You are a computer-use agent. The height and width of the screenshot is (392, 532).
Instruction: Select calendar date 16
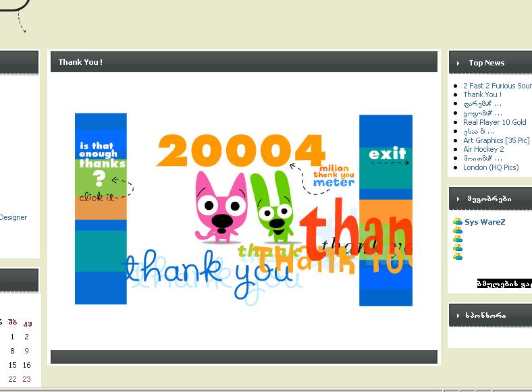[27, 365]
